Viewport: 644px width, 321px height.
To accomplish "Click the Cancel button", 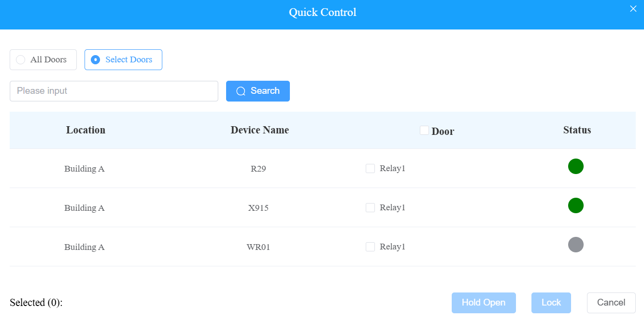I will pyautogui.click(x=611, y=303).
